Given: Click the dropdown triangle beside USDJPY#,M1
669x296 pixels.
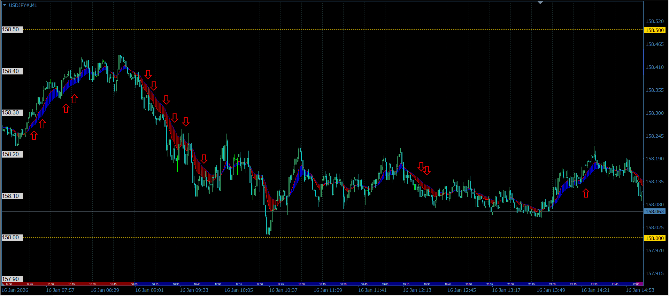Looking at the screenshot, I should tap(5, 5).
